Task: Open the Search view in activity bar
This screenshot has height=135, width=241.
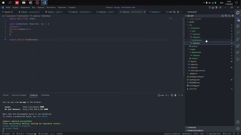Action: click(x=238, y=33)
